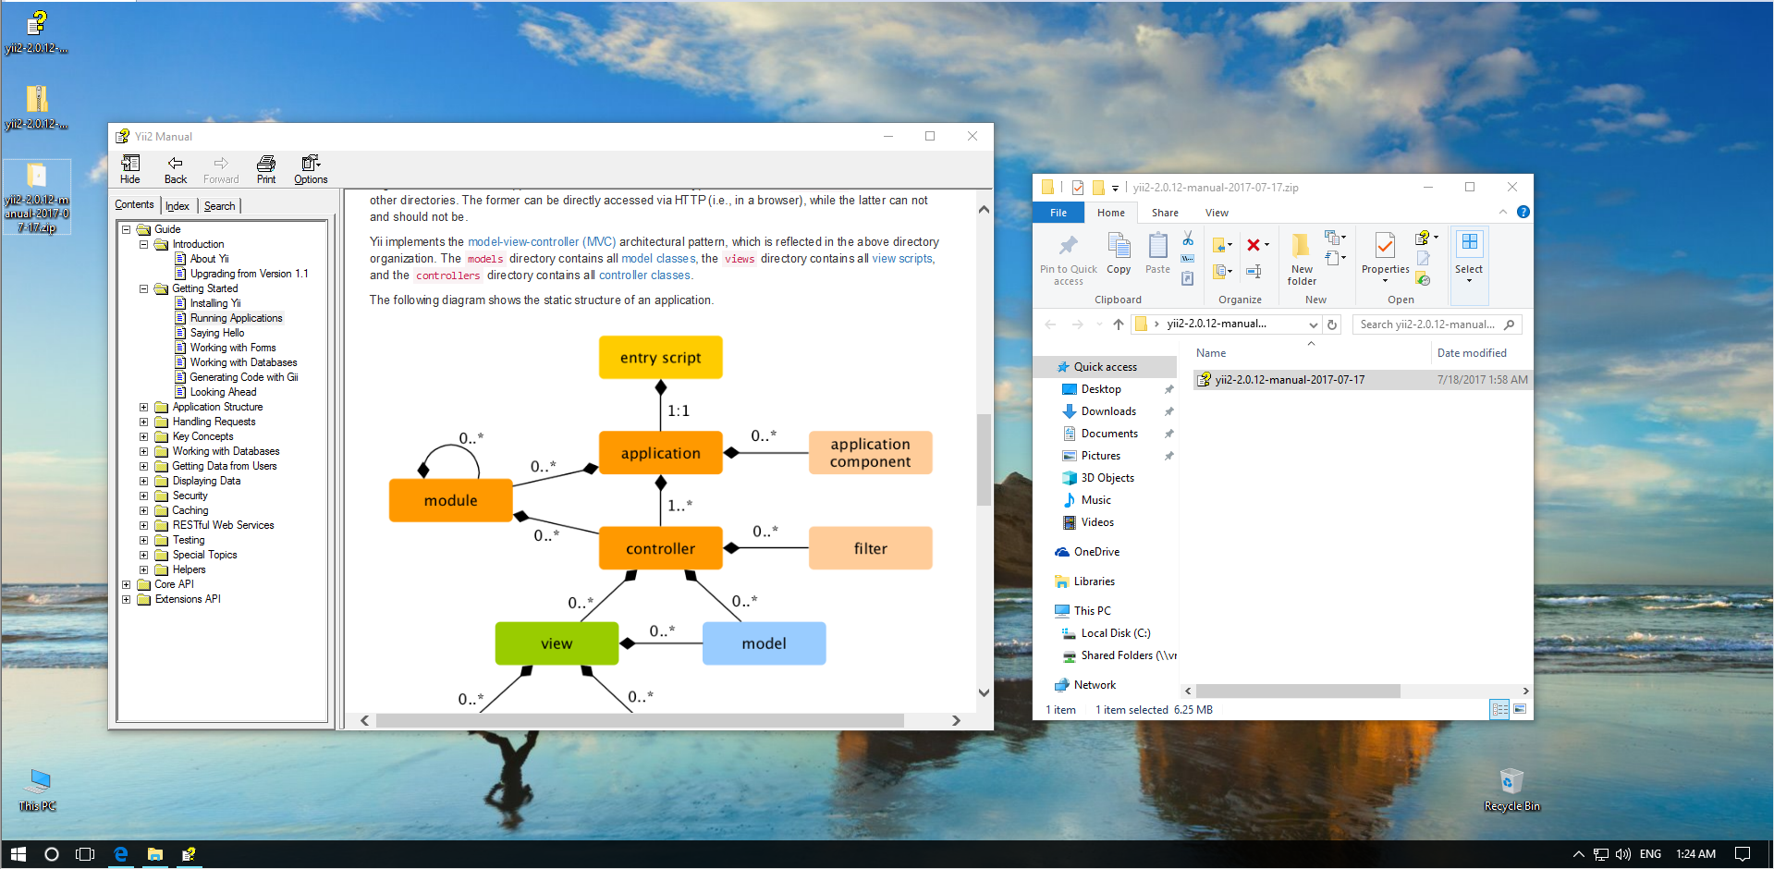Screen dimensions: 1774x869
Task: Switch to the Index tab in Yii2 Manual
Action: 177,205
